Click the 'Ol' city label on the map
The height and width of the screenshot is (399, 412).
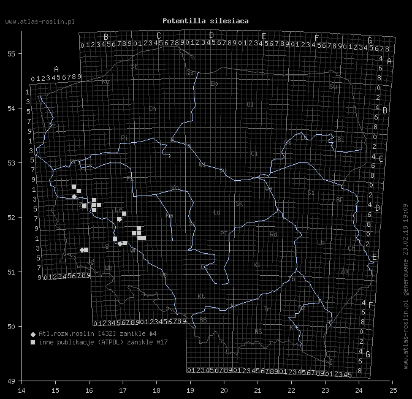click(250, 105)
